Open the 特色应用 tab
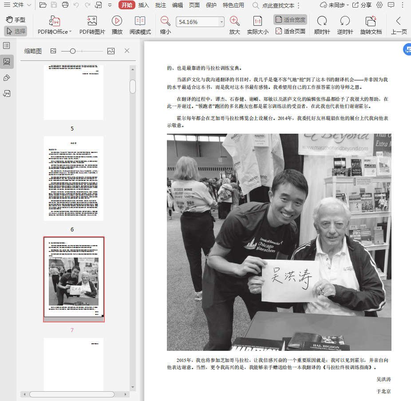This screenshot has width=411, height=401. [233, 5]
